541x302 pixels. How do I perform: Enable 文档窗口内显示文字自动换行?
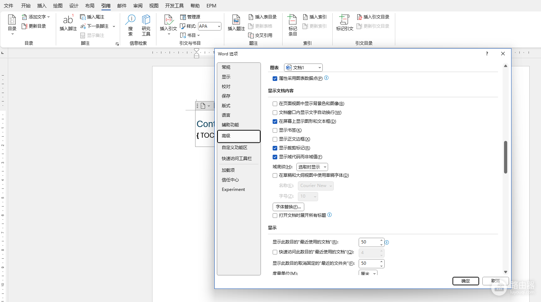[x=275, y=112]
